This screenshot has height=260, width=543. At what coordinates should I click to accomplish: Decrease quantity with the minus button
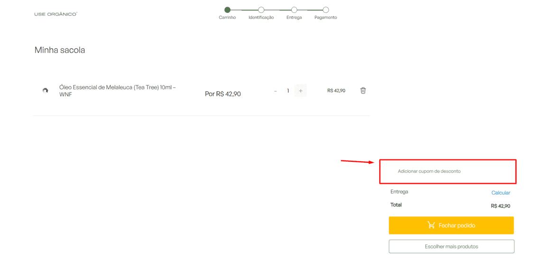pos(276,91)
